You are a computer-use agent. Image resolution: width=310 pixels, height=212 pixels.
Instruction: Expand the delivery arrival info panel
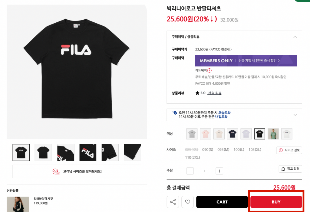(295, 115)
